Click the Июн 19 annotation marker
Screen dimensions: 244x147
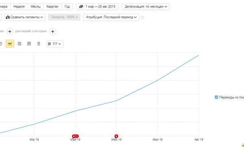click(x=116, y=136)
